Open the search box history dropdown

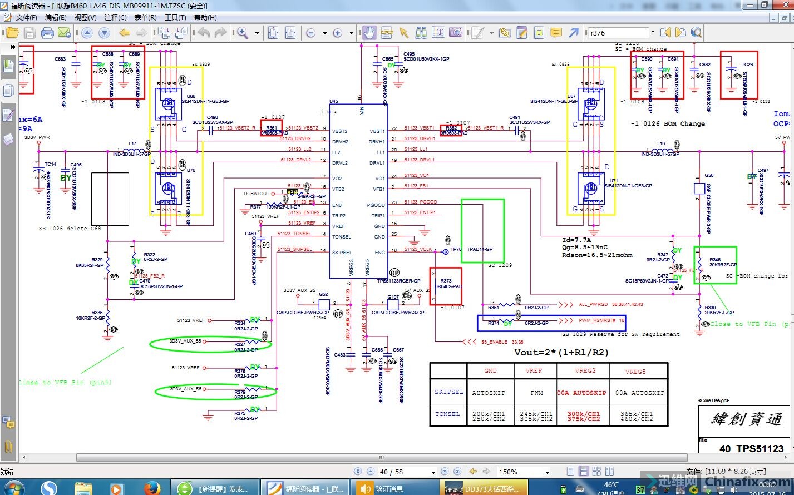653,33
